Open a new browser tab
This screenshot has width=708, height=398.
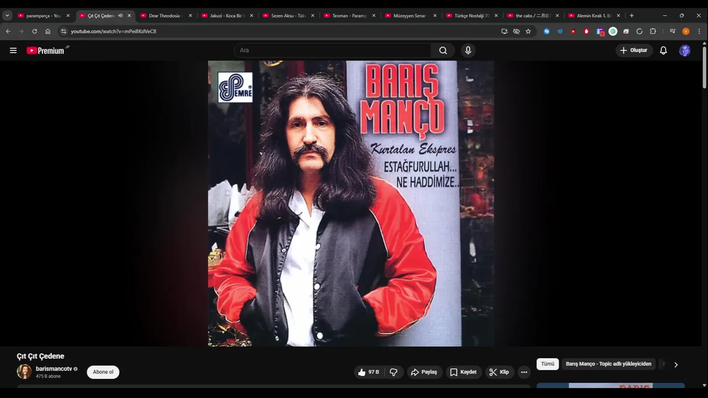point(632,15)
